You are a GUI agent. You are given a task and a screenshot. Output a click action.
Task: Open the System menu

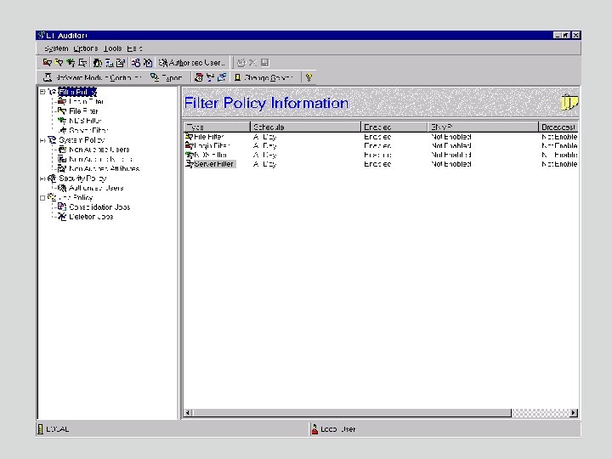point(55,48)
